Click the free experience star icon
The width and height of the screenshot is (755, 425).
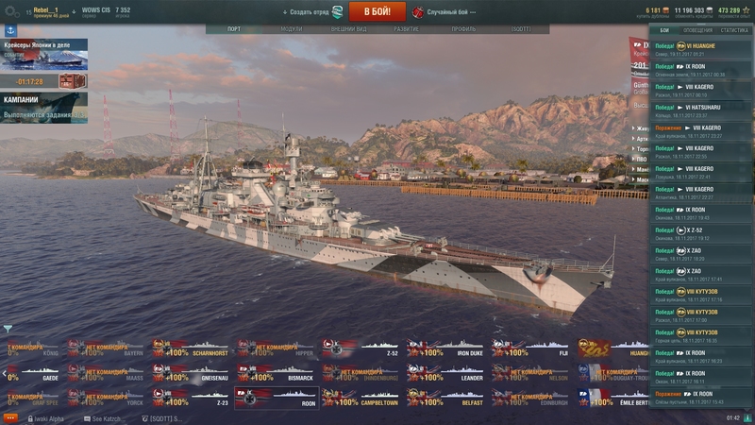(x=746, y=10)
